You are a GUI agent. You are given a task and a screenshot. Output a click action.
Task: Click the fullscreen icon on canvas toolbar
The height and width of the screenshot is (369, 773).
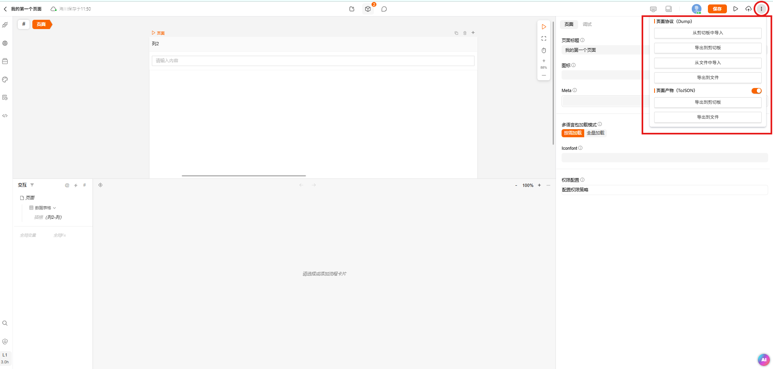[544, 39]
